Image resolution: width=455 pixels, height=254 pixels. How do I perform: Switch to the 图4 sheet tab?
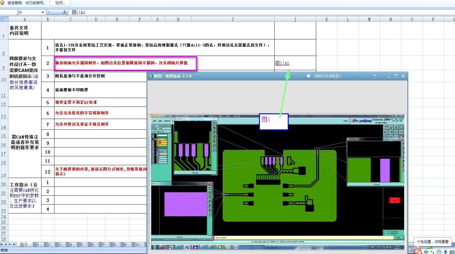(69, 245)
